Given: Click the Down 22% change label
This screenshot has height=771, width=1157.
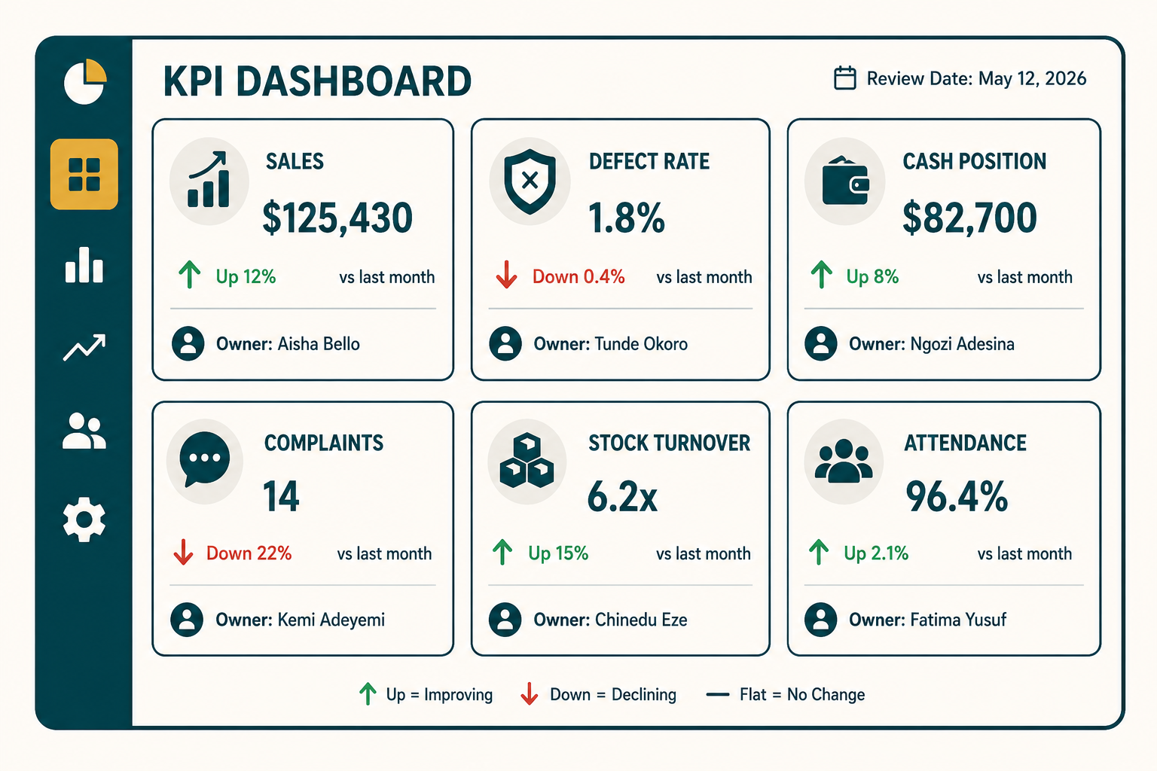Looking at the screenshot, I should [249, 553].
